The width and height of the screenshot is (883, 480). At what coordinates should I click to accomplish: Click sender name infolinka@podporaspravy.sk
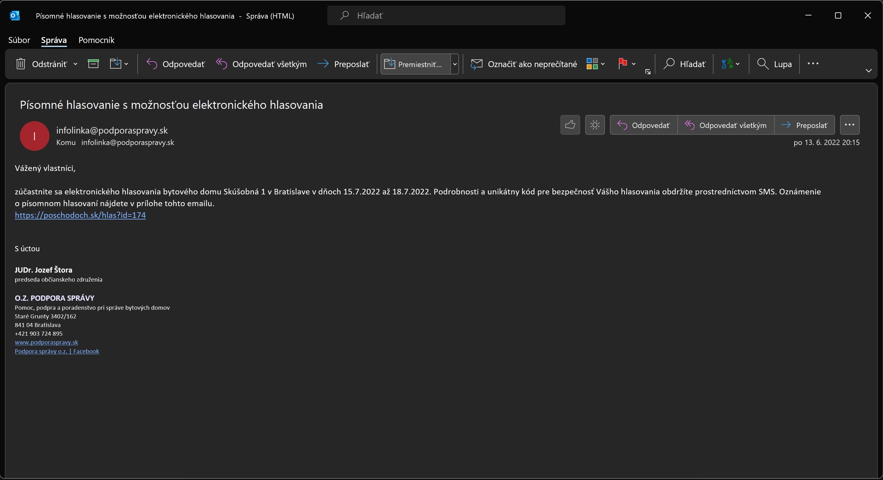coord(112,130)
